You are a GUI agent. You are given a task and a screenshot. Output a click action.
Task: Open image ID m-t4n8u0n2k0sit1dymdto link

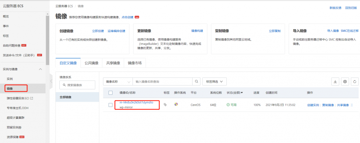(x=136, y=102)
